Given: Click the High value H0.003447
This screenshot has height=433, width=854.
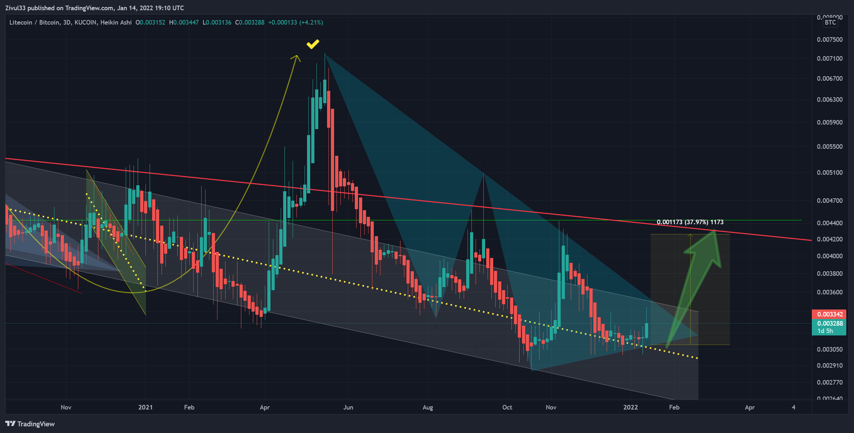Looking at the screenshot, I should pos(184,22).
